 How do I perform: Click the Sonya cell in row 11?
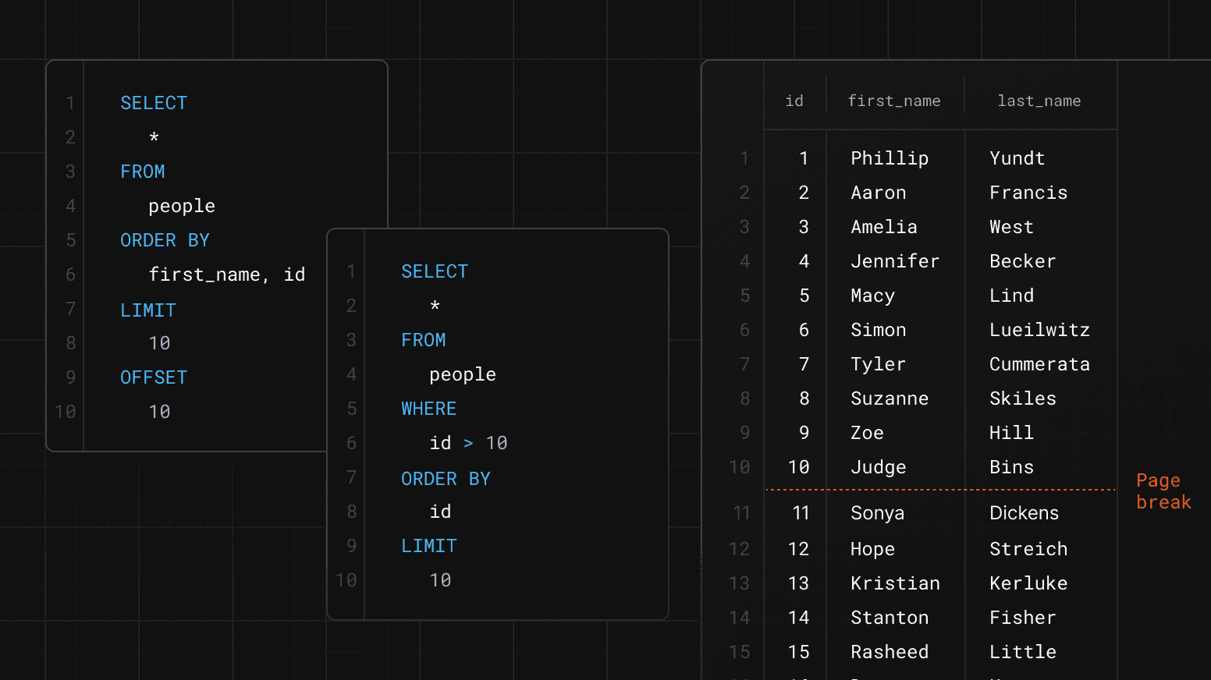point(877,513)
